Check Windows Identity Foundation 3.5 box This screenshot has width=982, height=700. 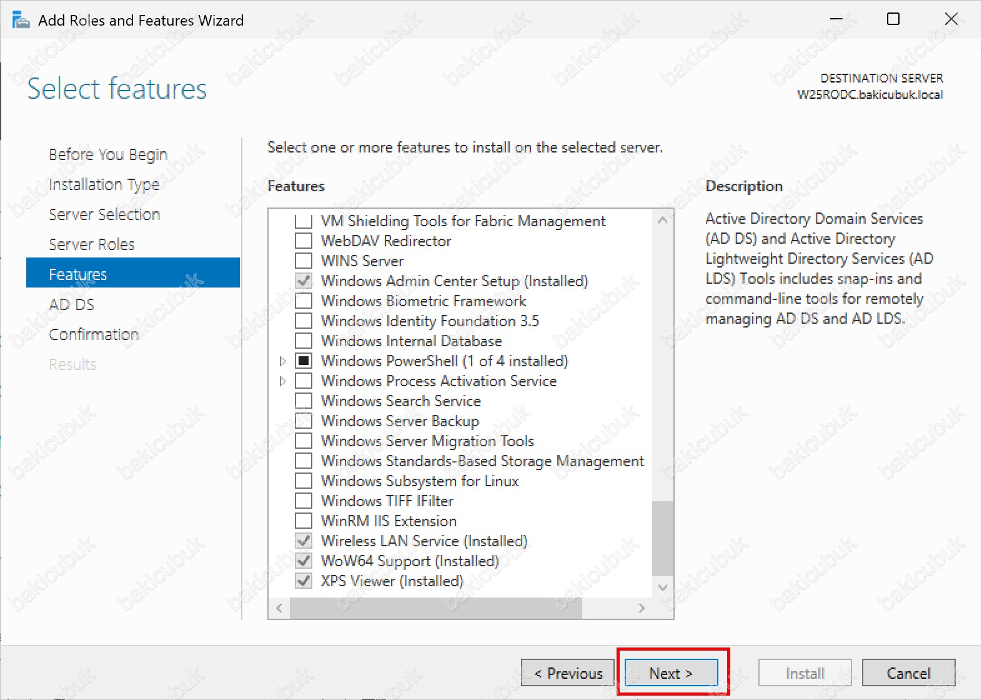point(304,321)
